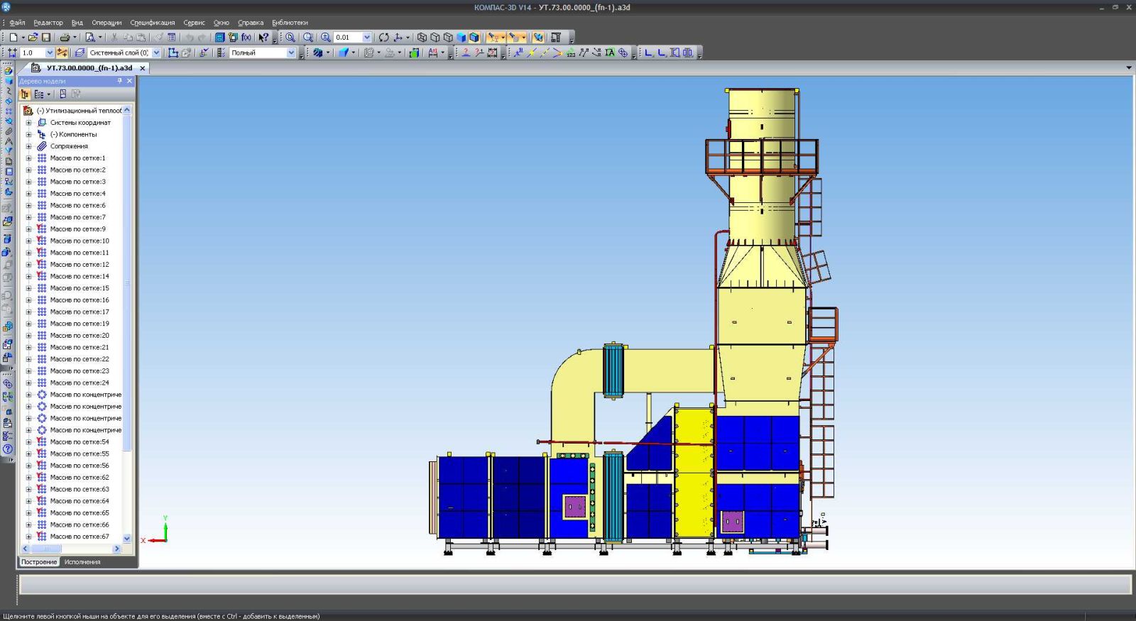Open the Системный слой layer dropdown
Viewport: 1136px width, 621px height.
[x=156, y=53]
